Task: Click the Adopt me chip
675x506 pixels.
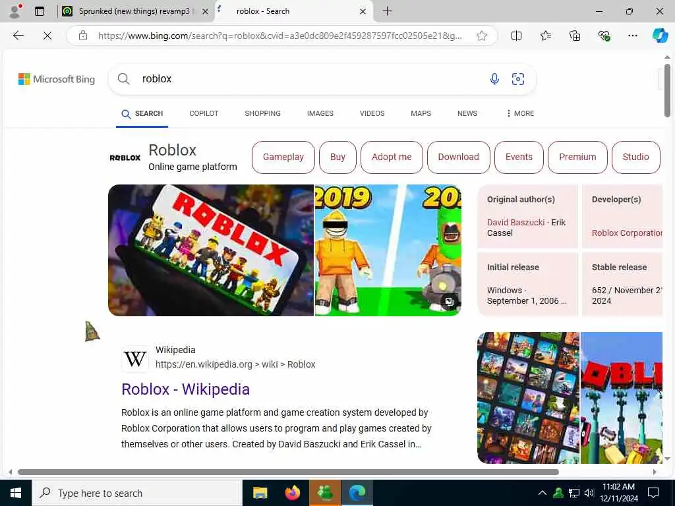Action: coord(392,157)
